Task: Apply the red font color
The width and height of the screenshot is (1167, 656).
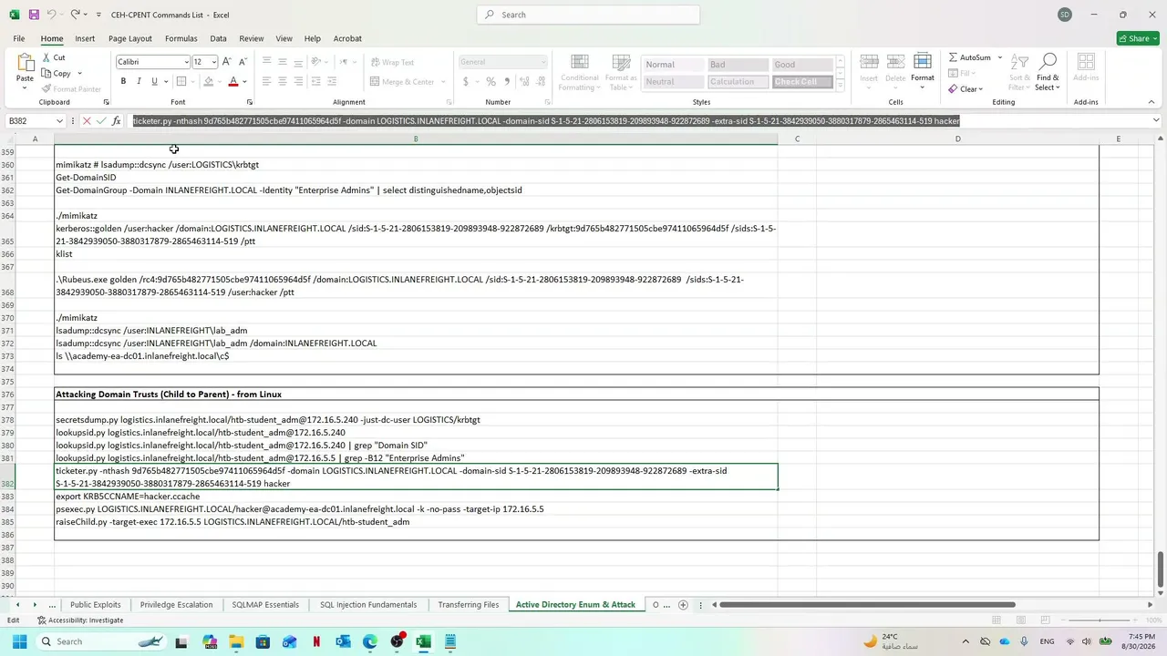Action: (233, 82)
